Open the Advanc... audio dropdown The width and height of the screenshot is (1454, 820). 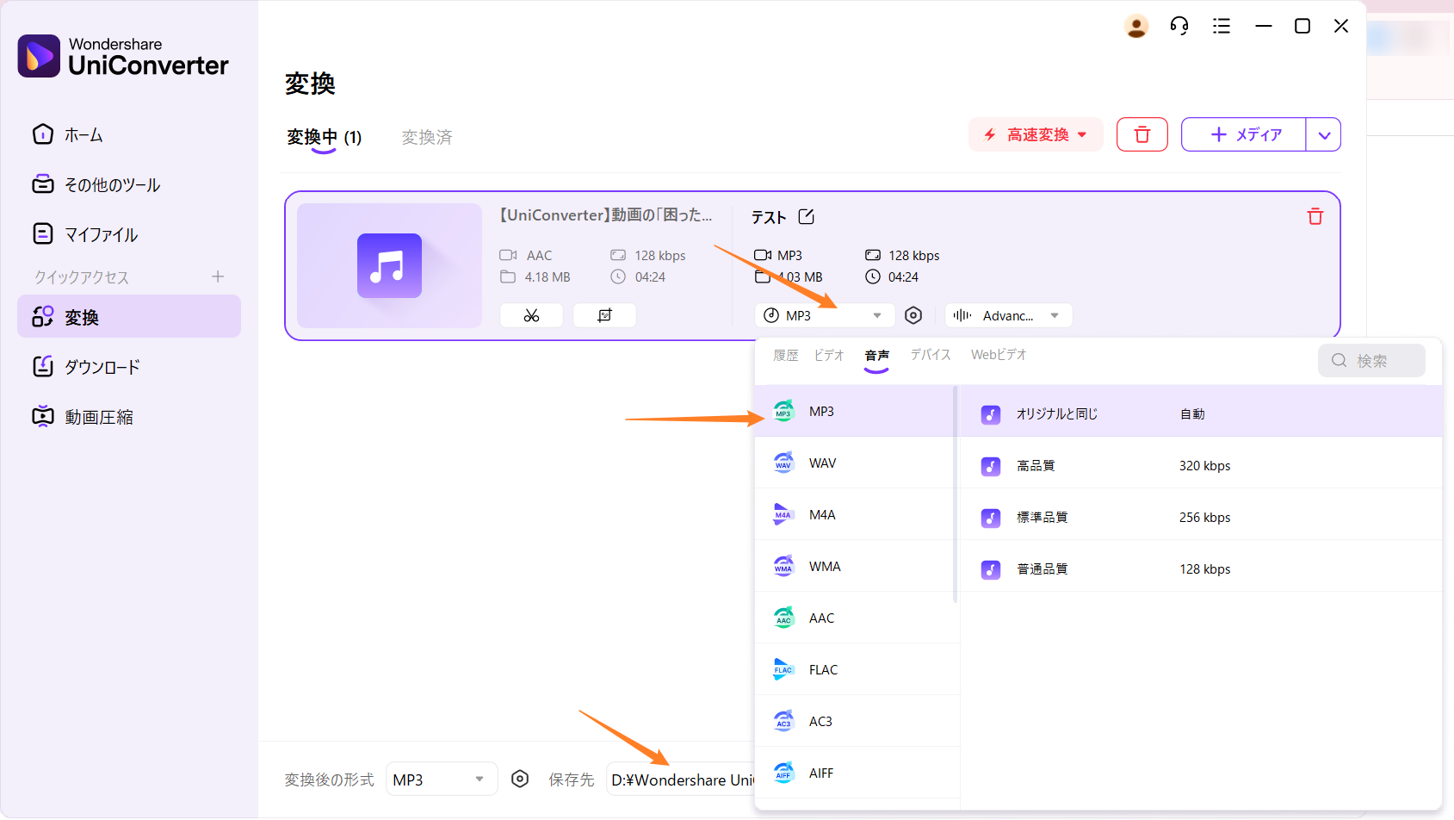pos(1009,315)
